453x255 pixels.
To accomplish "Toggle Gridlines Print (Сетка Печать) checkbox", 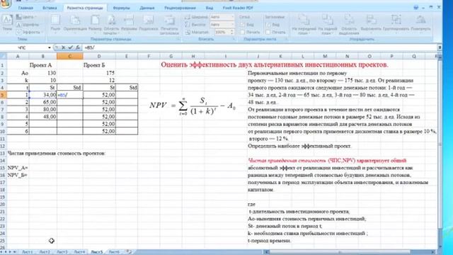I will [242, 32].
